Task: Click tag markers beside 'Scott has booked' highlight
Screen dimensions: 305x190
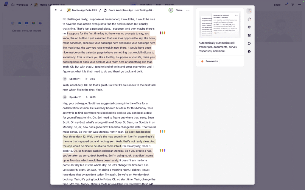Action: pos(163,131)
